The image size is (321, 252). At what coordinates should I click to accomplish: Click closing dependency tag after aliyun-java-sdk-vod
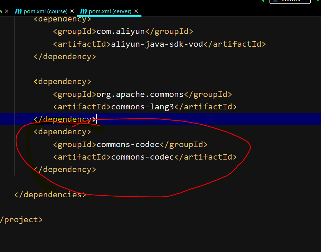[x=65, y=57]
